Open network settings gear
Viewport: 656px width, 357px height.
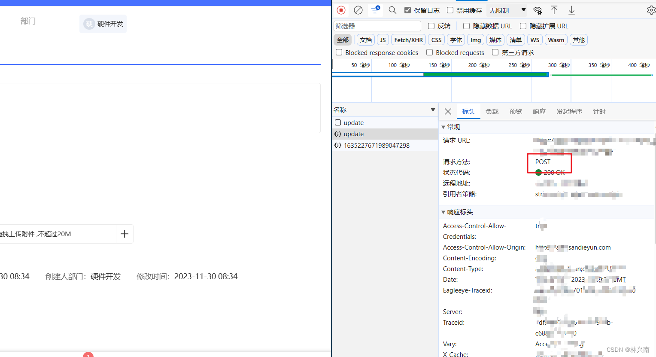click(x=651, y=10)
